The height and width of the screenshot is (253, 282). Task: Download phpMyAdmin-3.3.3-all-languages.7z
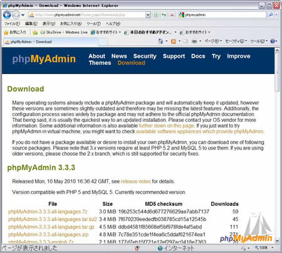click(48, 212)
